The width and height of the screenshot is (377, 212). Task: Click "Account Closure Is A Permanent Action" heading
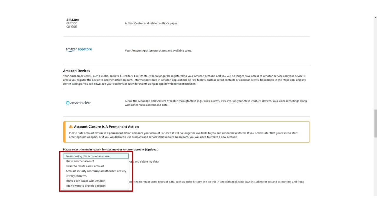pyautogui.click(x=106, y=127)
